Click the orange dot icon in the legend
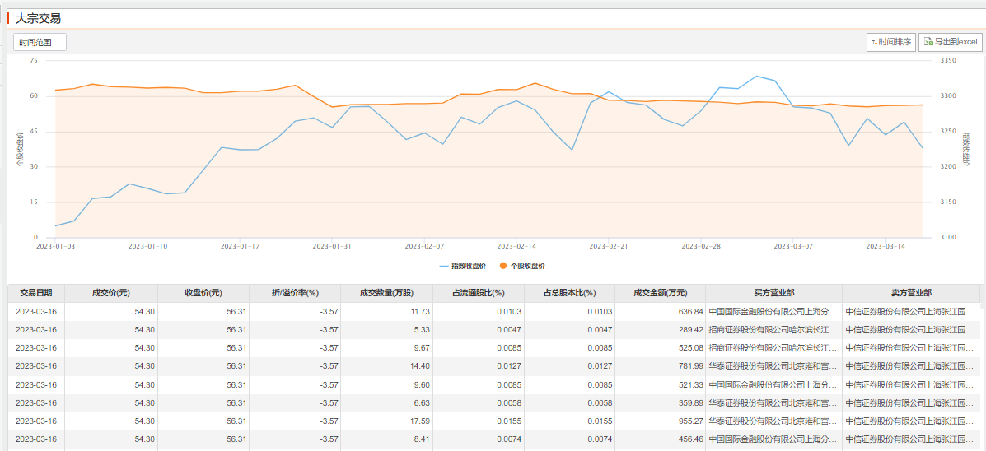This screenshot has height=451, width=986. (503, 266)
